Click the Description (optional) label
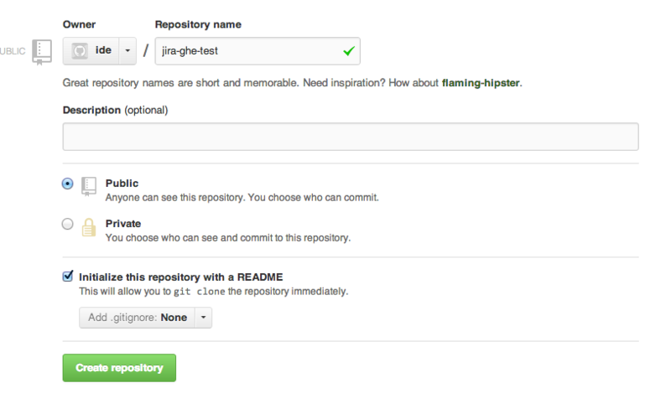 pos(115,110)
